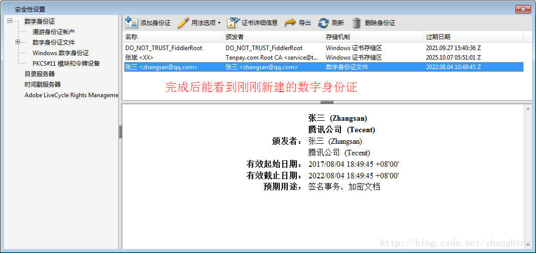The height and width of the screenshot is (253, 536).
Task: Select PKCS#11 模块和令牌设备 tree item
Action: coord(66,64)
